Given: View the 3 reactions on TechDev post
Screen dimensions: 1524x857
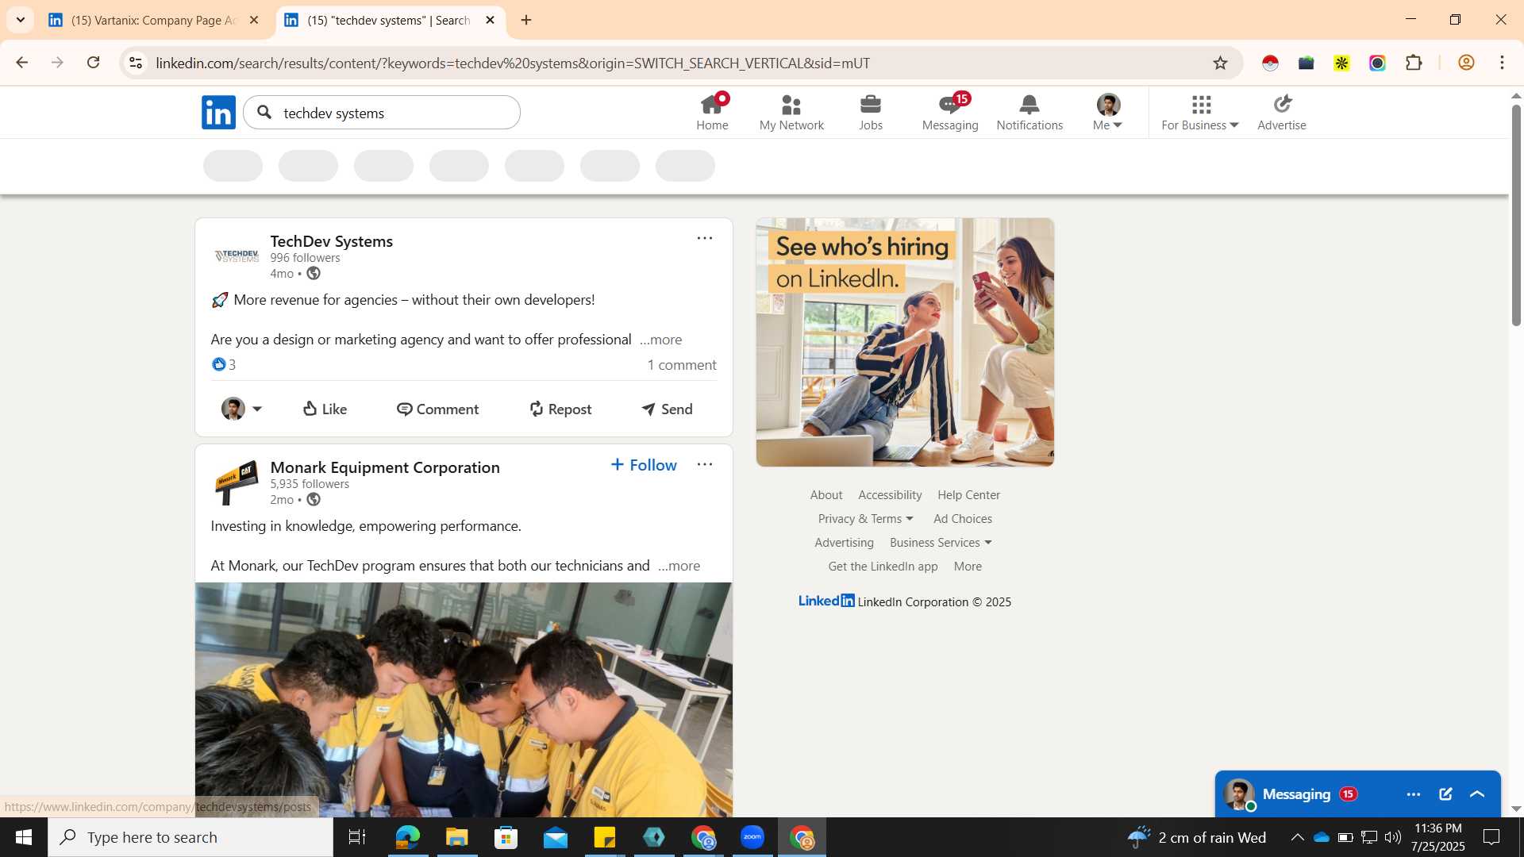Looking at the screenshot, I should 224,364.
